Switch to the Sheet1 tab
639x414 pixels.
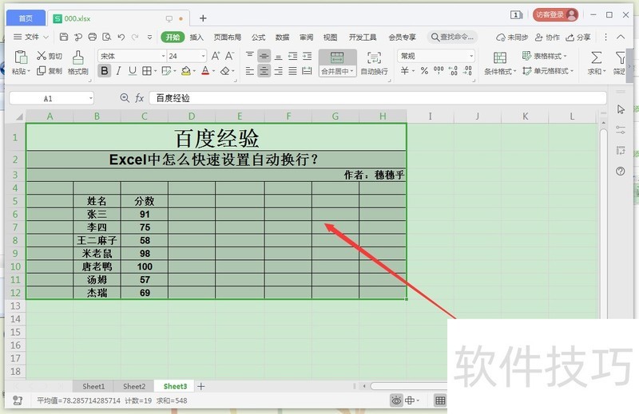click(93, 386)
